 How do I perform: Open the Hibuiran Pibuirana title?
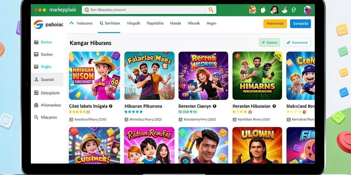click(143, 106)
